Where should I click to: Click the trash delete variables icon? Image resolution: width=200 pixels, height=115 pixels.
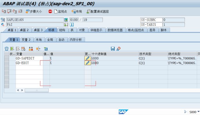(x=7, y=48)
